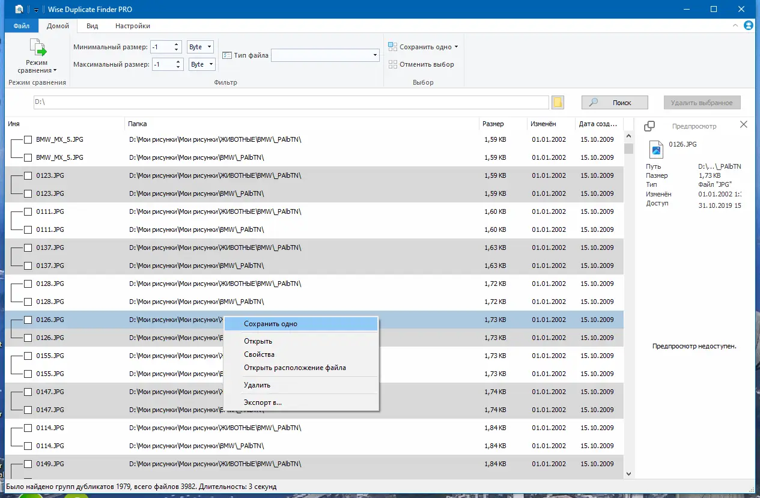Tick BMW_MX_5.JPG checkbox in ЖИВОТНЫЕ folder row

pyautogui.click(x=28, y=139)
